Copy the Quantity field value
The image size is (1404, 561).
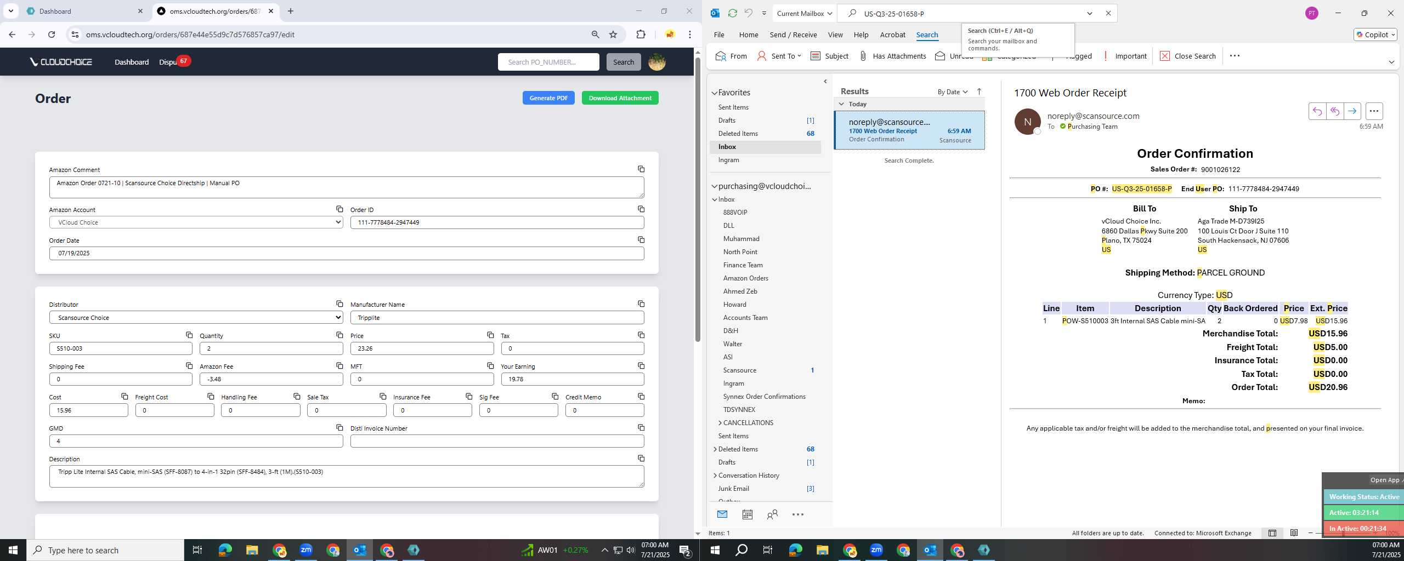[339, 335]
